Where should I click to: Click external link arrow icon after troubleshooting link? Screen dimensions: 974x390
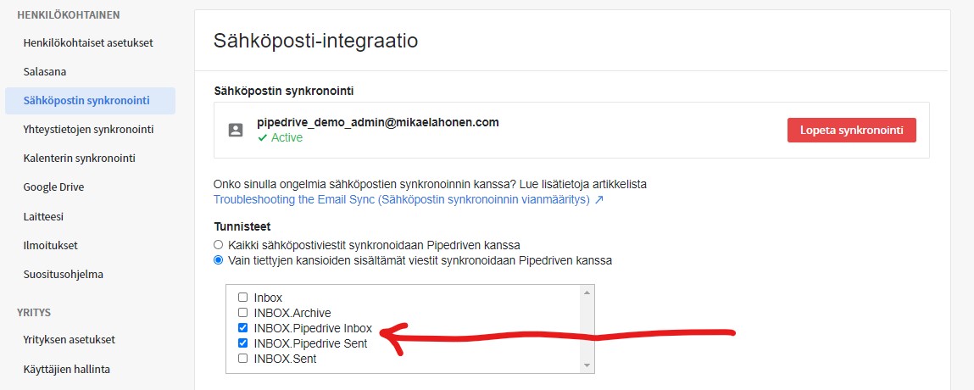[598, 200]
